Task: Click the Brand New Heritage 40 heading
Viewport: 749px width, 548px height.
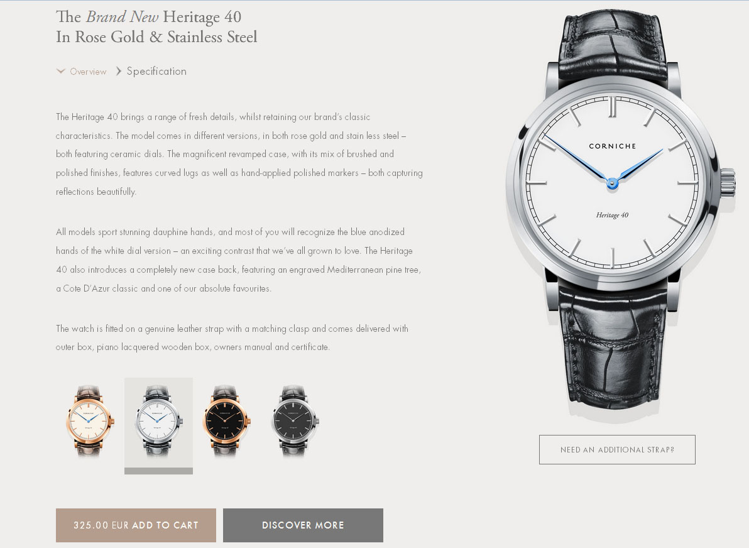Action: tap(148, 17)
